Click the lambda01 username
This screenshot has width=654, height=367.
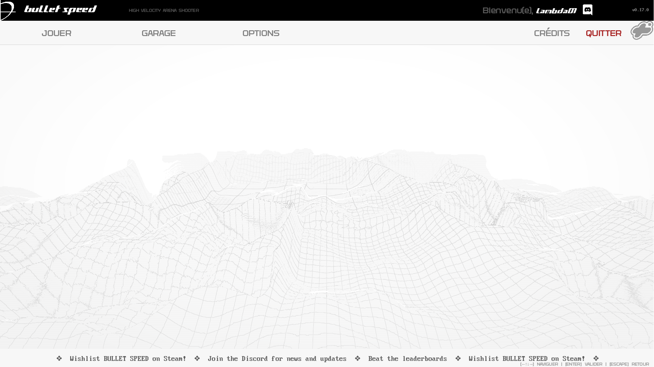click(557, 11)
